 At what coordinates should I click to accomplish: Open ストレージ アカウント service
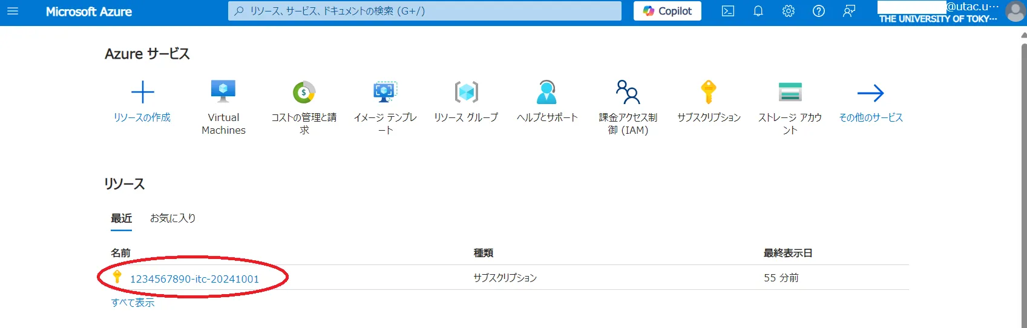(790, 93)
